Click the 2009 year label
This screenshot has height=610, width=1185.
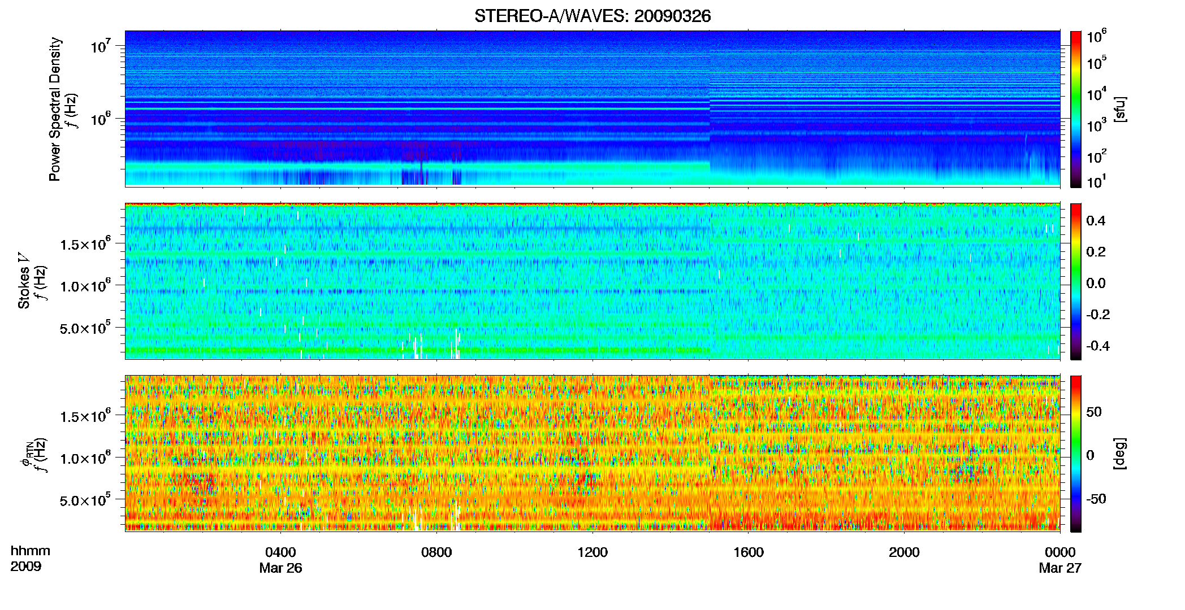coord(26,567)
